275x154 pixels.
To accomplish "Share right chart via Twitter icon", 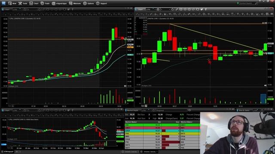I will 202,9.
